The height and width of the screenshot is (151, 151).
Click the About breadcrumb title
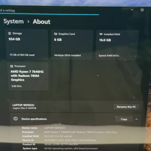click(x=42, y=22)
